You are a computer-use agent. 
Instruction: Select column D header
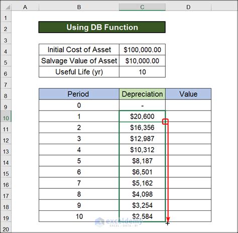tap(188, 7)
